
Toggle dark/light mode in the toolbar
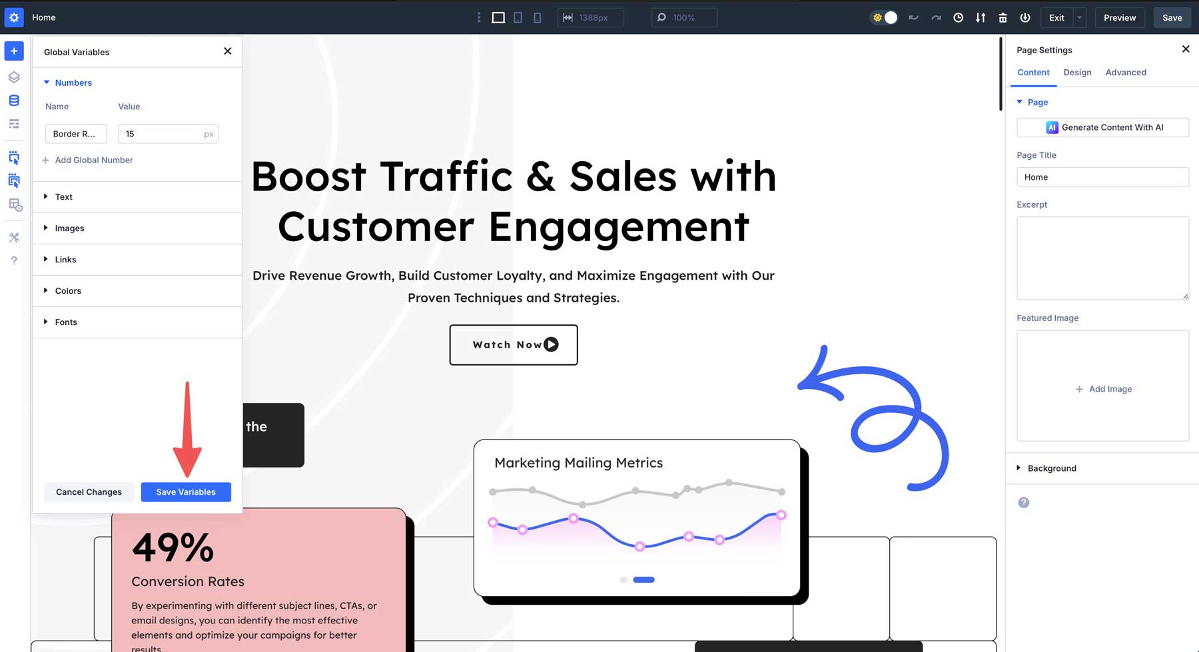coord(884,17)
